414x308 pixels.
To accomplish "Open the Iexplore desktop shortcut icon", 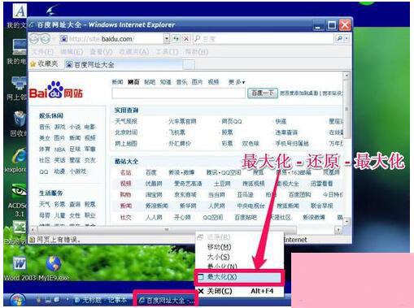I will pos(20,156).
